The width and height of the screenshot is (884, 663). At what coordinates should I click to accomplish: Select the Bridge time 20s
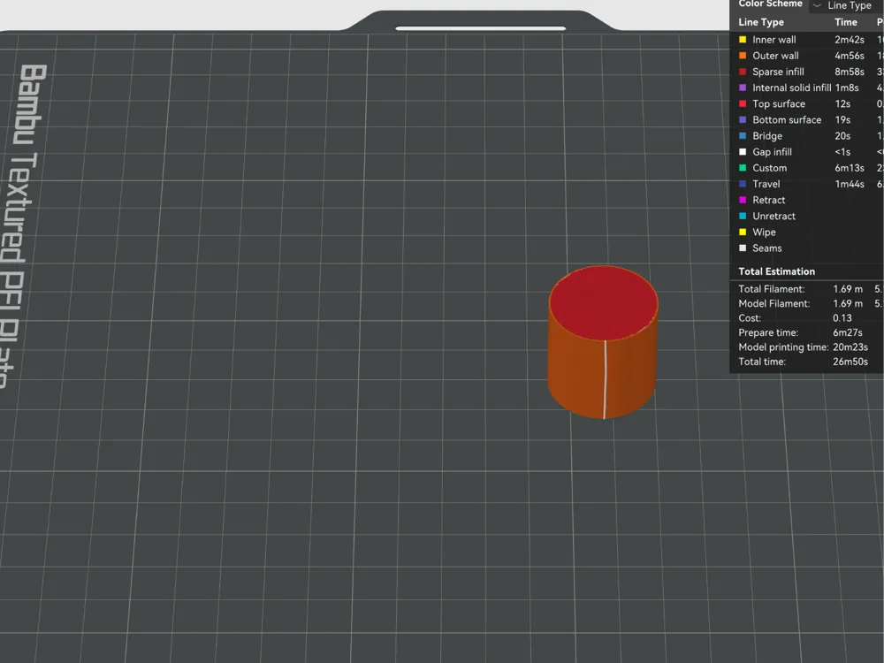point(842,136)
